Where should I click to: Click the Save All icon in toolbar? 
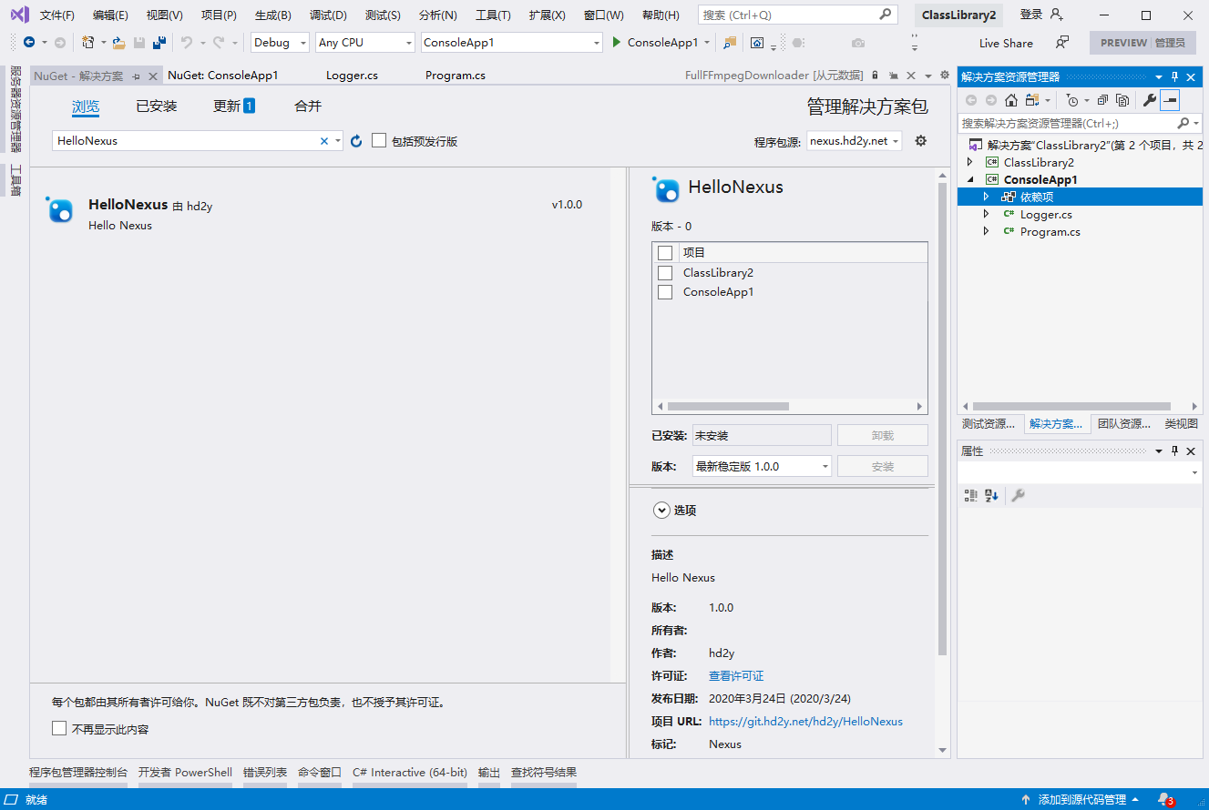tap(159, 43)
